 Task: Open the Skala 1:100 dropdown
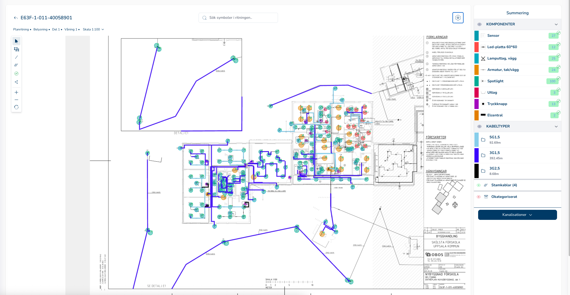pos(93,29)
